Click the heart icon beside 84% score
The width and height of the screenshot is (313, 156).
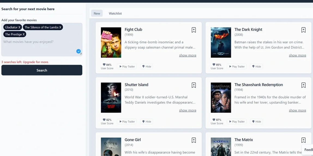coord(104,65)
